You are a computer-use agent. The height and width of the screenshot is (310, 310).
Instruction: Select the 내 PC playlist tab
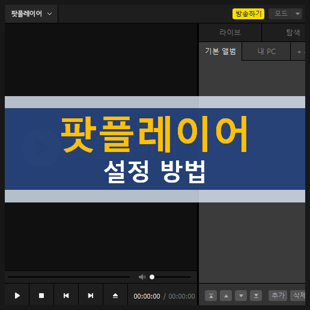pos(266,52)
